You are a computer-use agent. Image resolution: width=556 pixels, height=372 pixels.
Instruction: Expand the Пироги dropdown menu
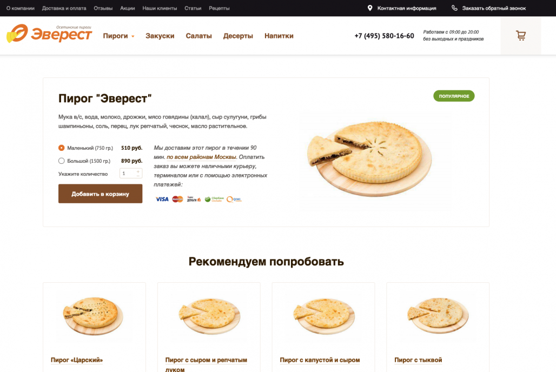pyautogui.click(x=119, y=36)
